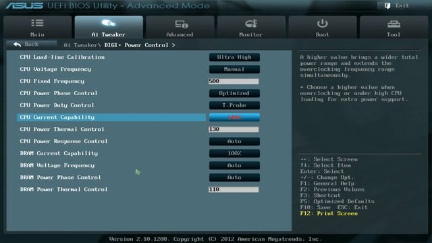This screenshot has width=432, height=243.
Task: Click the Back button label
Action: pos(31,44)
